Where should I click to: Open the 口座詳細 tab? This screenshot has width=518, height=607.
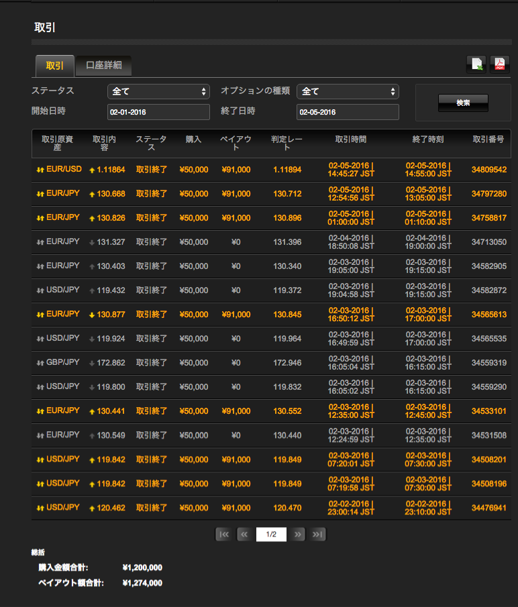tap(103, 66)
